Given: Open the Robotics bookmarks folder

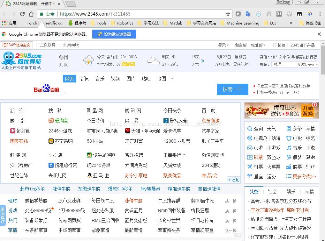Looking at the screenshot, I should (x=122, y=23).
